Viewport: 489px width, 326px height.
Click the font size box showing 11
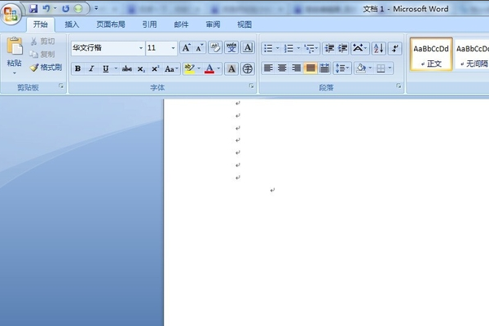pyautogui.click(x=158, y=48)
